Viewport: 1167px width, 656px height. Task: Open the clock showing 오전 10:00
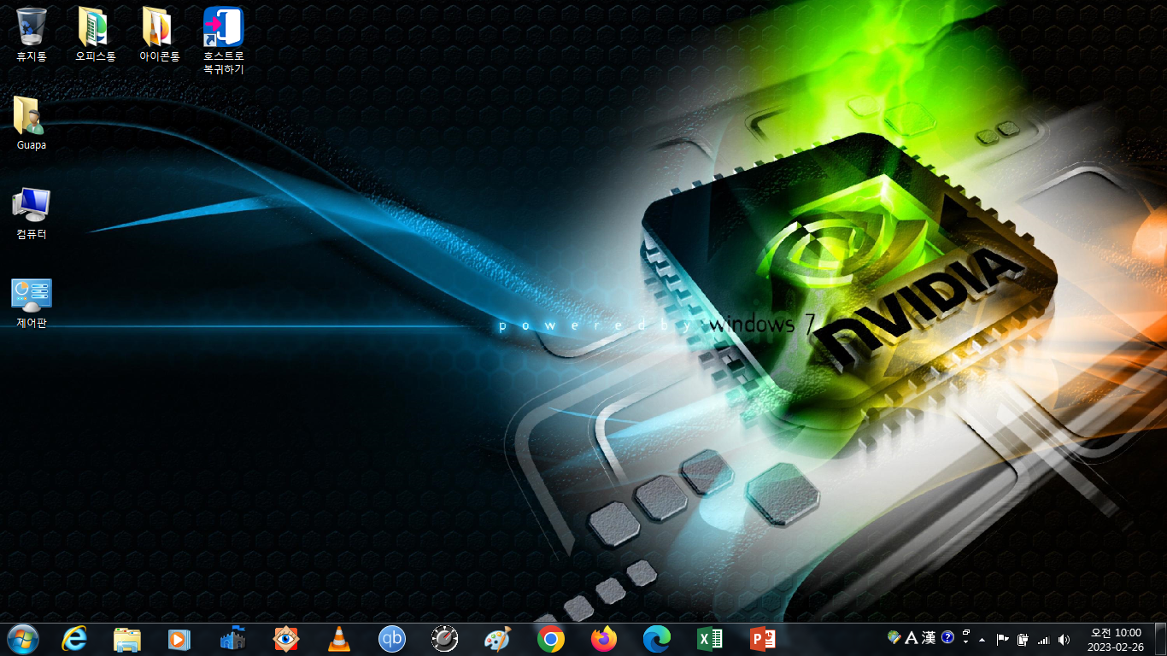point(1115,639)
